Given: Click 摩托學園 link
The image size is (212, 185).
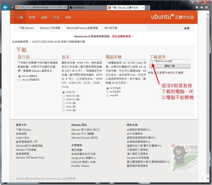Looking at the screenshot, I should [x=77, y=150].
